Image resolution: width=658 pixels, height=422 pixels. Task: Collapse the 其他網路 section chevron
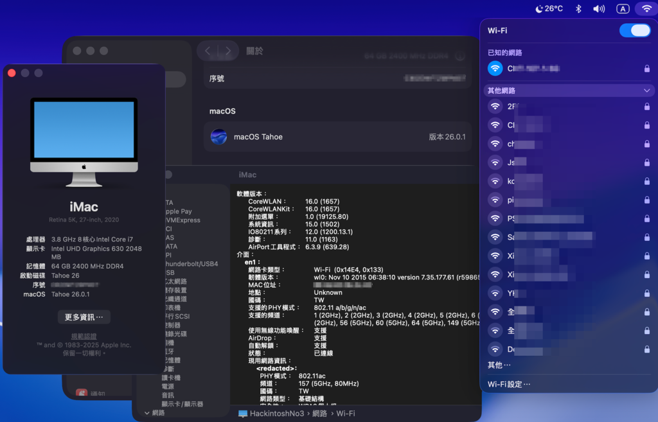646,91
